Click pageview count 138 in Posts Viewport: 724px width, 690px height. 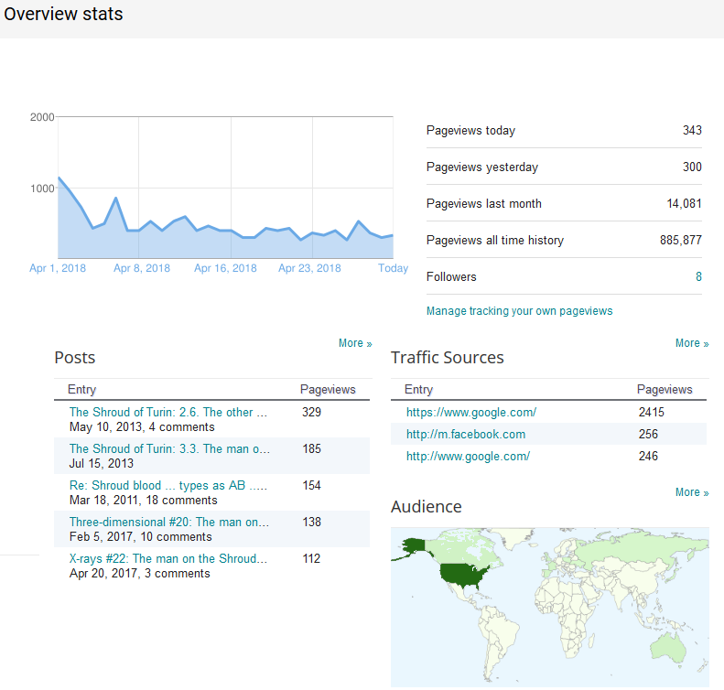[x=312, y=522]
